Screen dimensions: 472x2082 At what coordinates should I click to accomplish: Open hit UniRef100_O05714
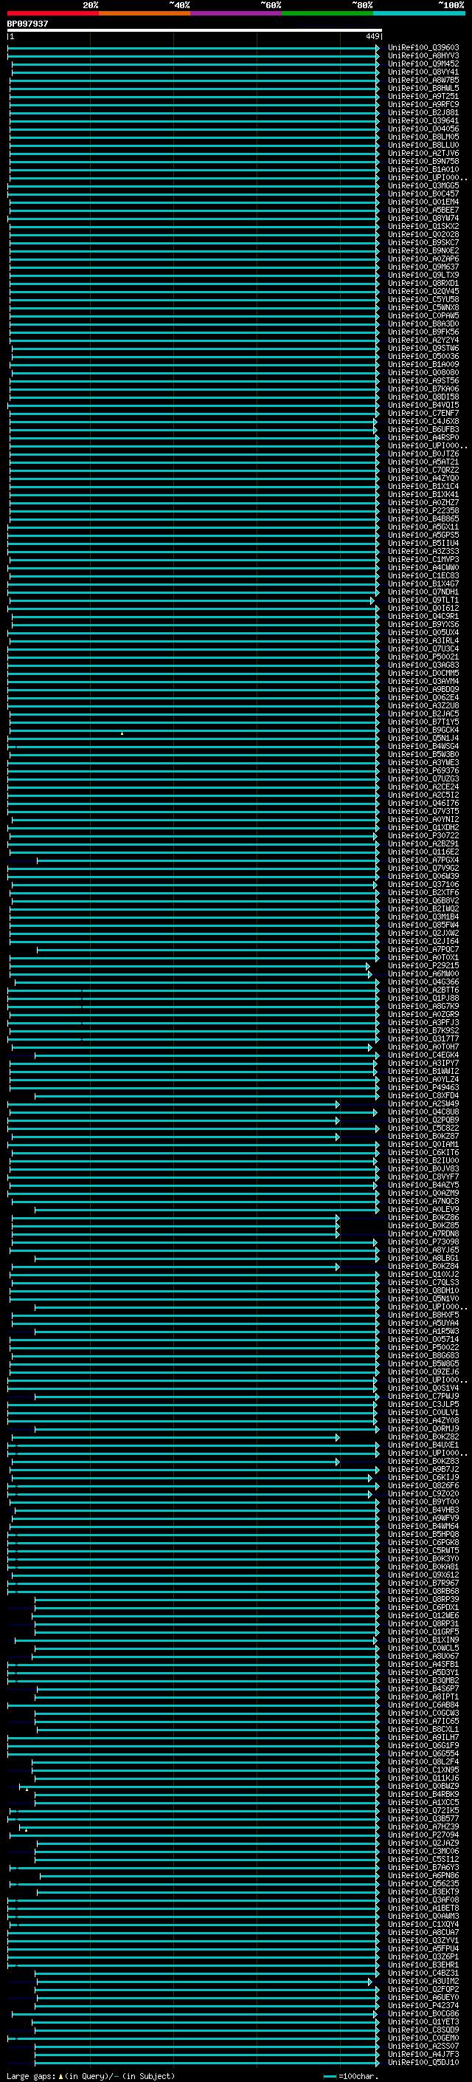[x=423, y=1339]
